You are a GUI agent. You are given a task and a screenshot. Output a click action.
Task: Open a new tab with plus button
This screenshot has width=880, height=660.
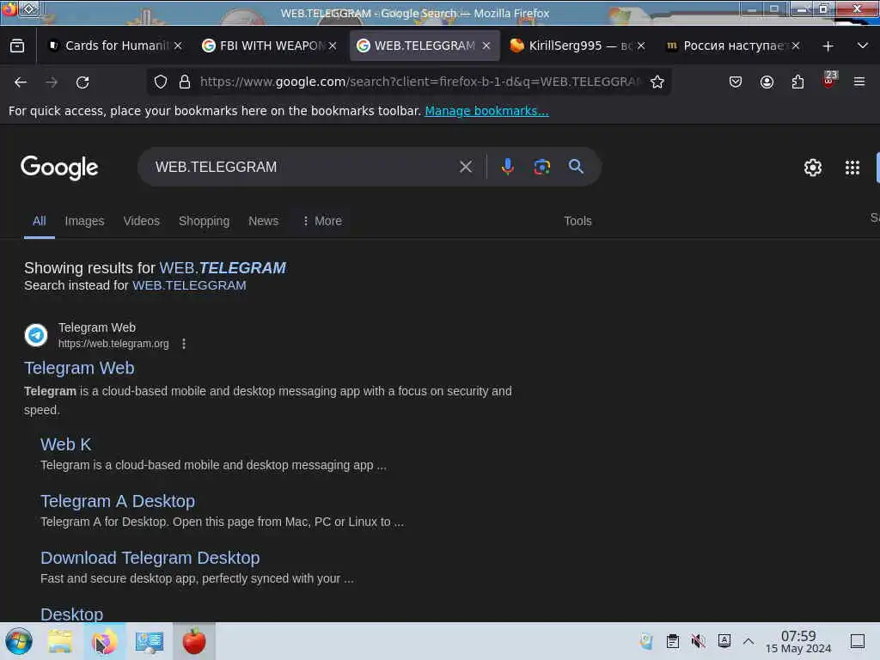(x=828, y=46)
